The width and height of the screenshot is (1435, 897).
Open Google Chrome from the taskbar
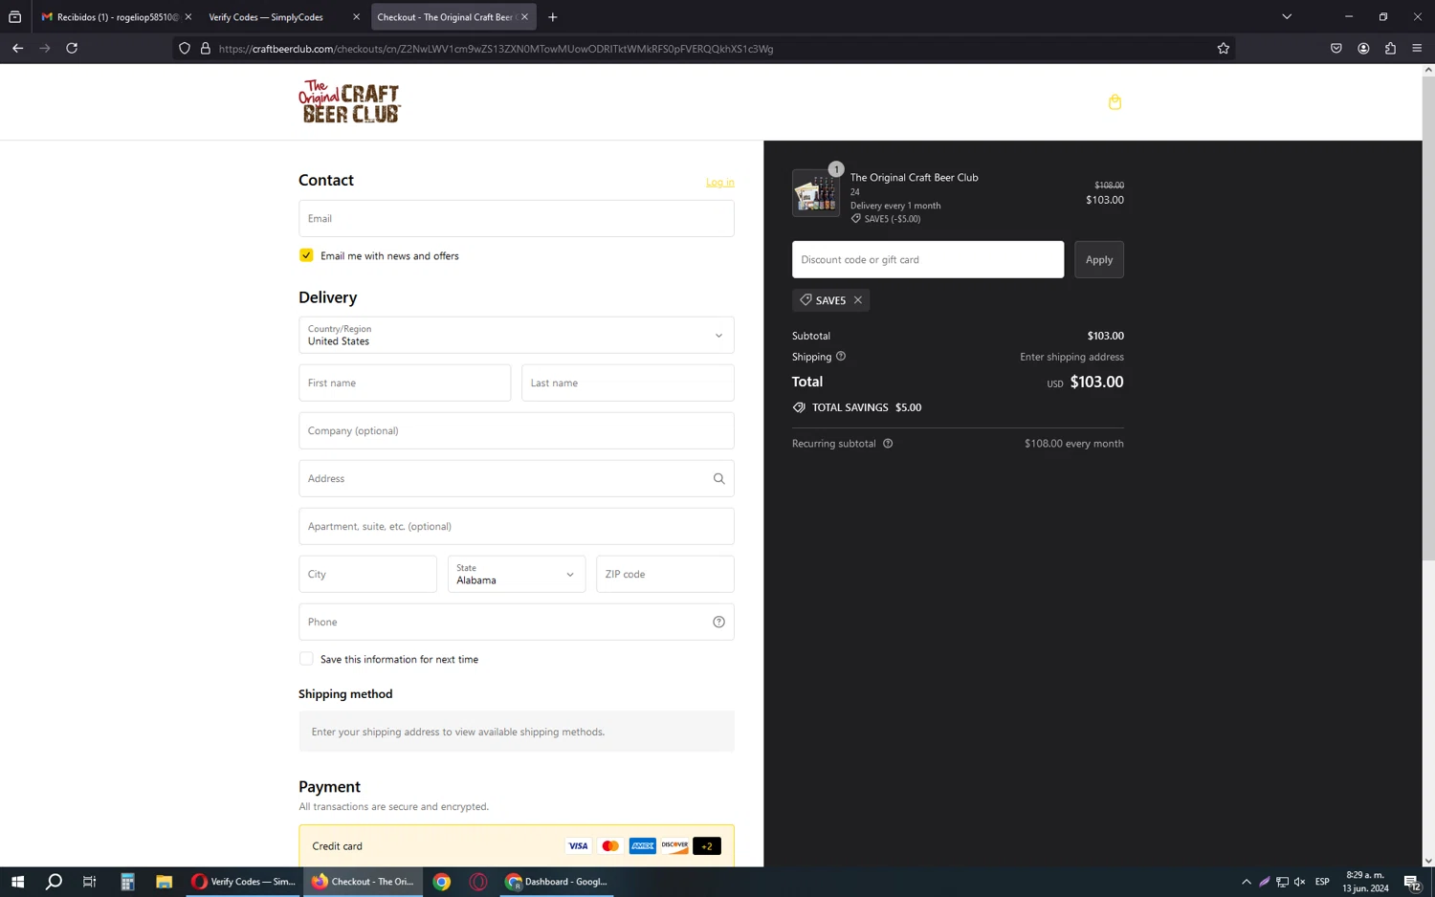coord(442,882)
